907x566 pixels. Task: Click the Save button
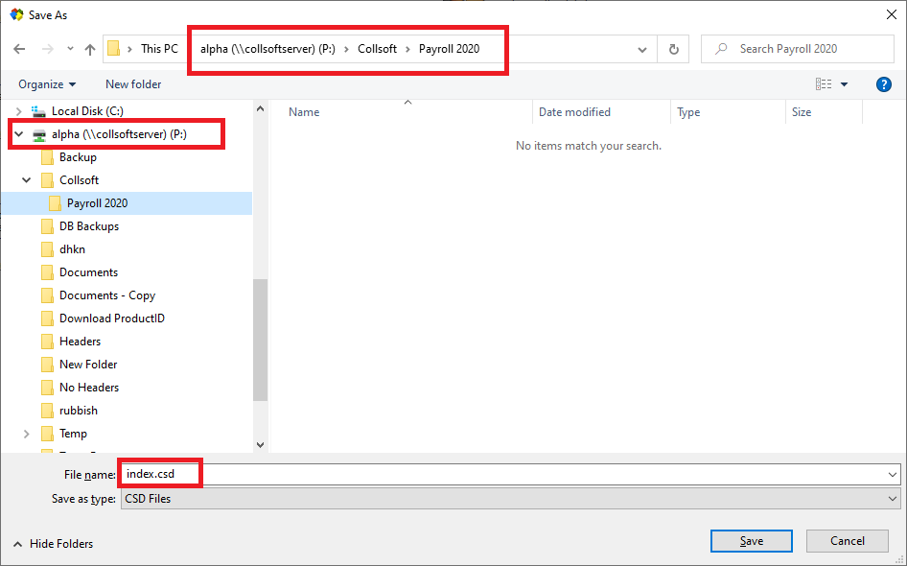point(751,541)
